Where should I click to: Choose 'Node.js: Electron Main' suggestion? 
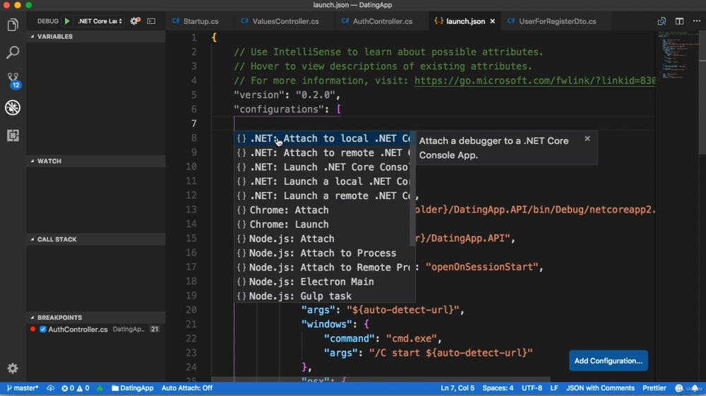(323, 282)
